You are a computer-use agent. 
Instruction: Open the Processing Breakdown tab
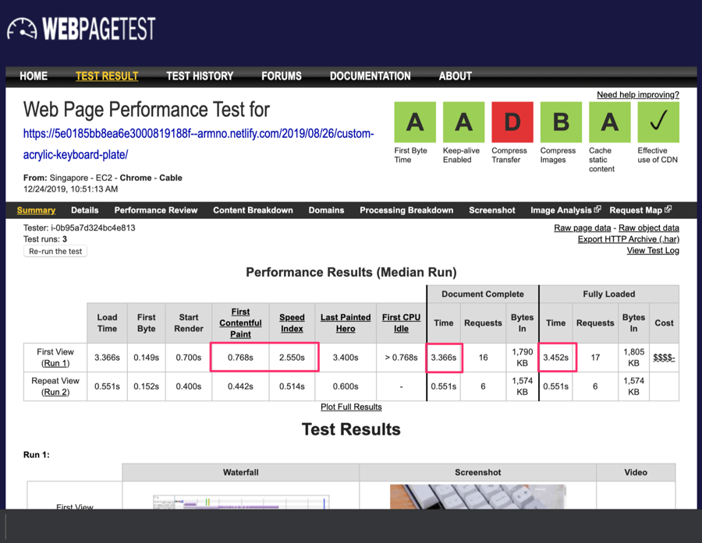tap(406, 210)
